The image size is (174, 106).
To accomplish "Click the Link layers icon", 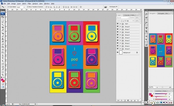I will pos(118,100).
